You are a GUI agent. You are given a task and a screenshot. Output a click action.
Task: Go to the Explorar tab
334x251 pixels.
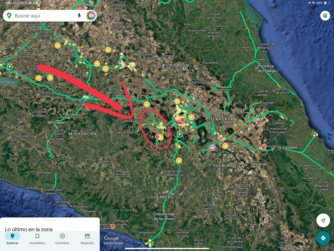click(12, 239)
